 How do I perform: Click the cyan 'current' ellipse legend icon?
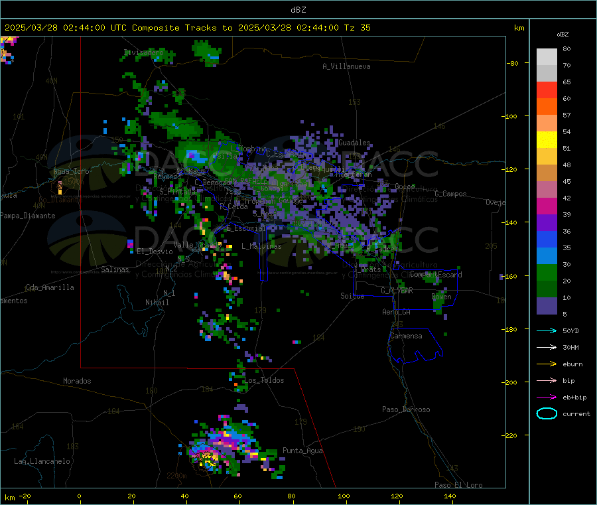point(547,413)
